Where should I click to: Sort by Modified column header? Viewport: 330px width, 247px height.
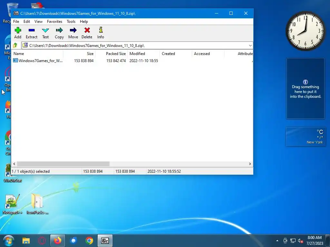[x=143, y=54]
